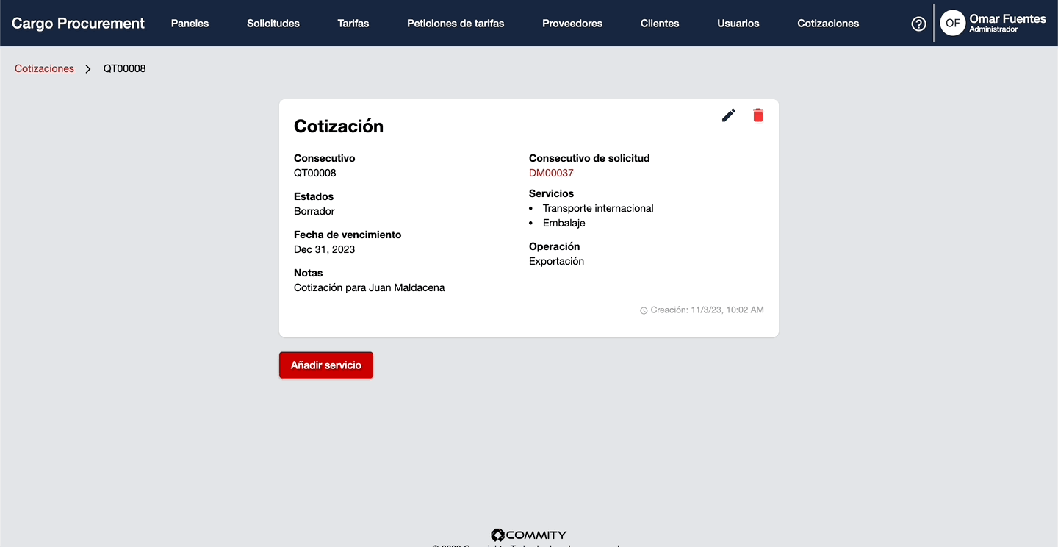1058x547 pixels.
Task: Click the Cotizaciones breadcrumb link
Action: point(44,69)
